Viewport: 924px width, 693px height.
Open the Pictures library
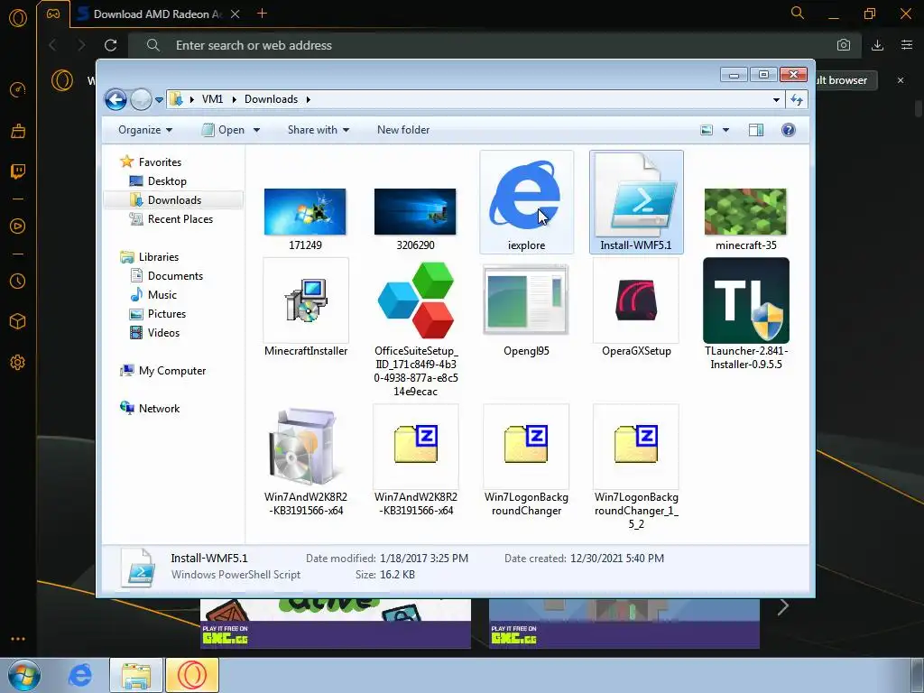166,313
